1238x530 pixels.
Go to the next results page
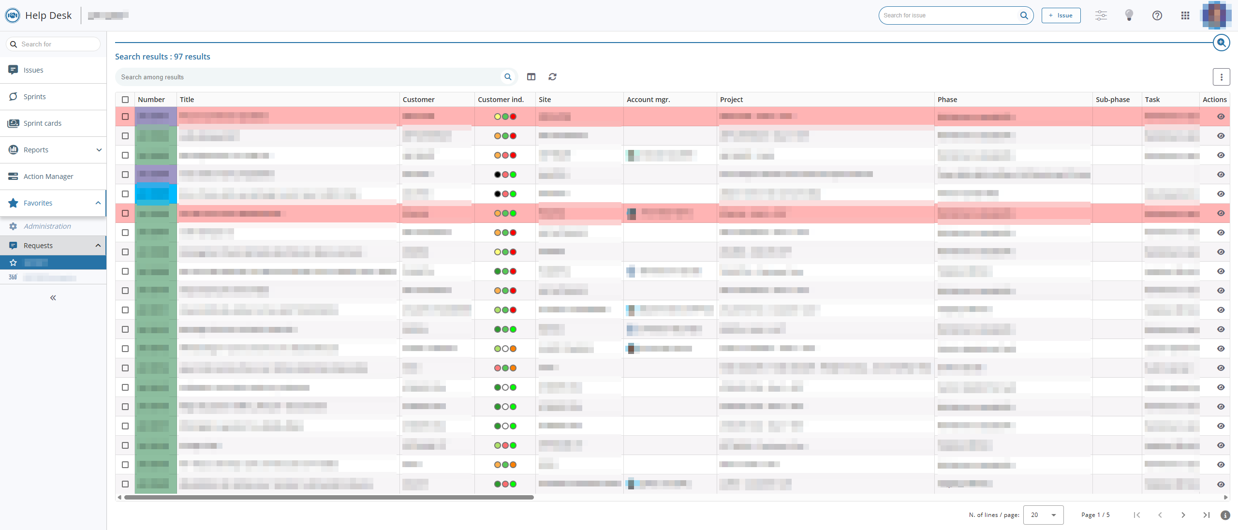pos(1183,515)
